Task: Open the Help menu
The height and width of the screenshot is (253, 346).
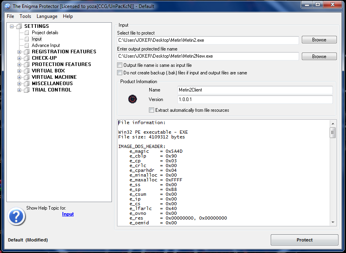Action: (x=68, y=16)
